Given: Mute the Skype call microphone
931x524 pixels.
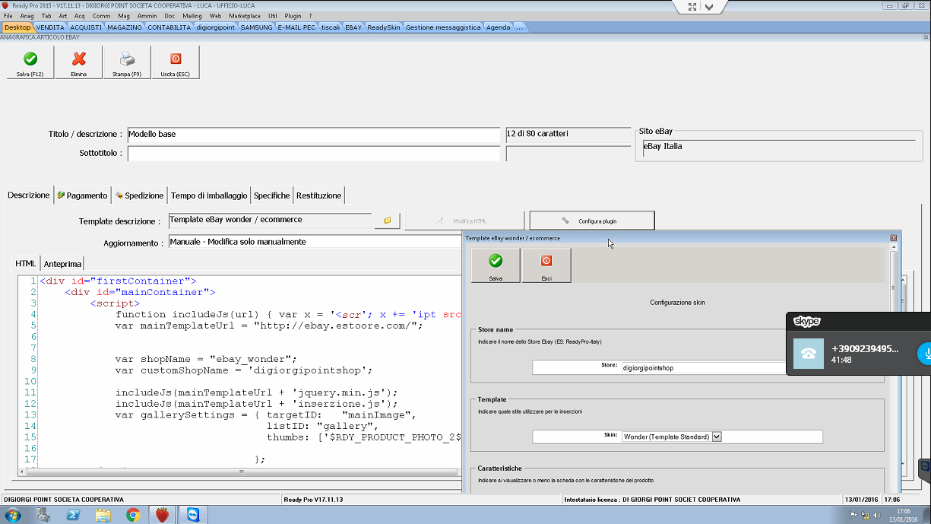Looking at the screenshot, I should [x=925, y=354].
